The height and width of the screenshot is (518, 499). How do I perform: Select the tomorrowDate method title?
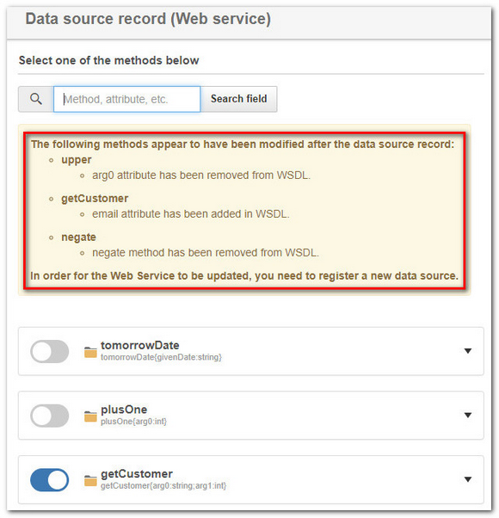point(140,345)
